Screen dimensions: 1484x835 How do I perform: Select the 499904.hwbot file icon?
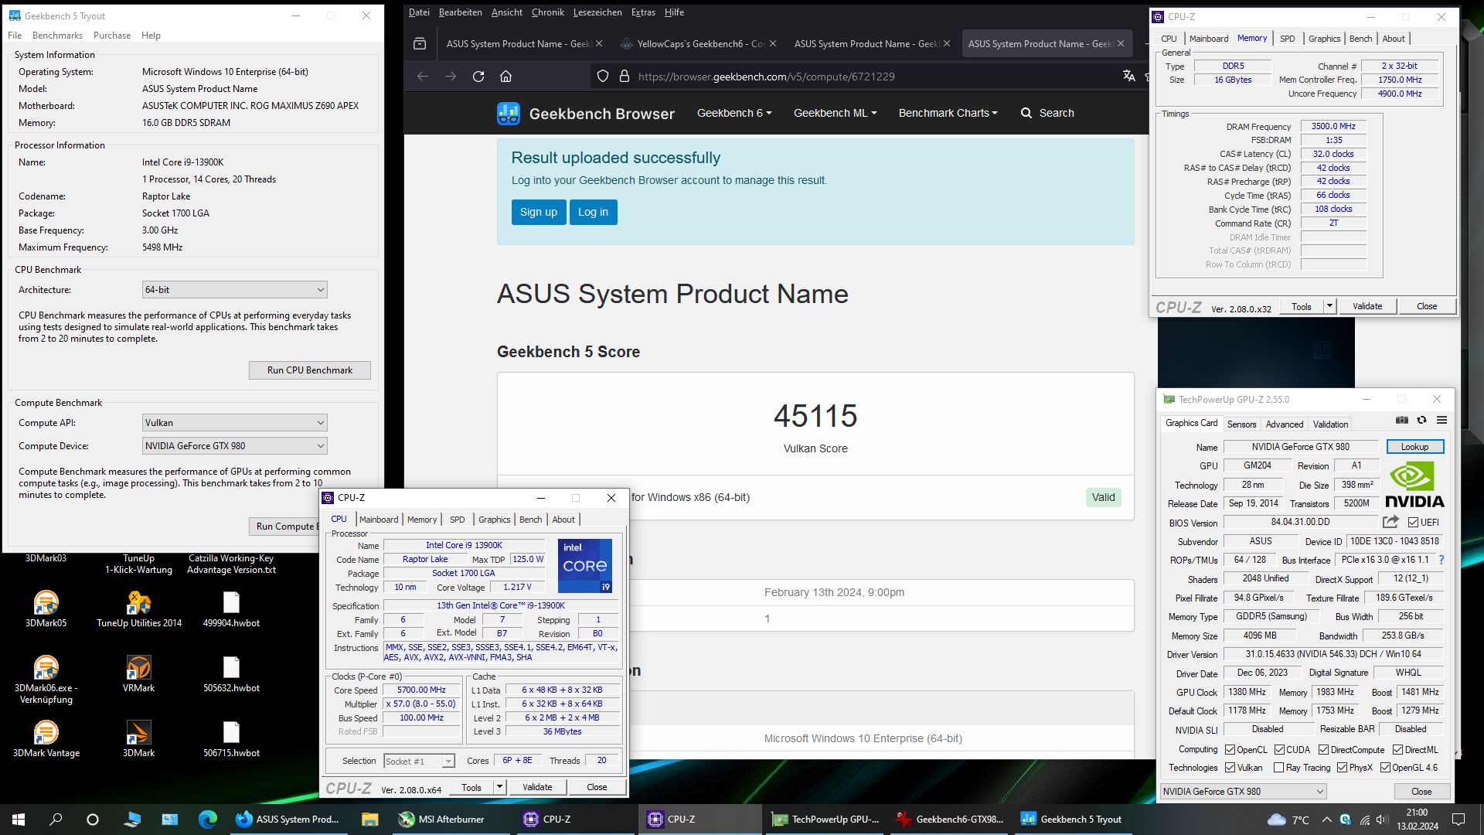pos(231,609)
